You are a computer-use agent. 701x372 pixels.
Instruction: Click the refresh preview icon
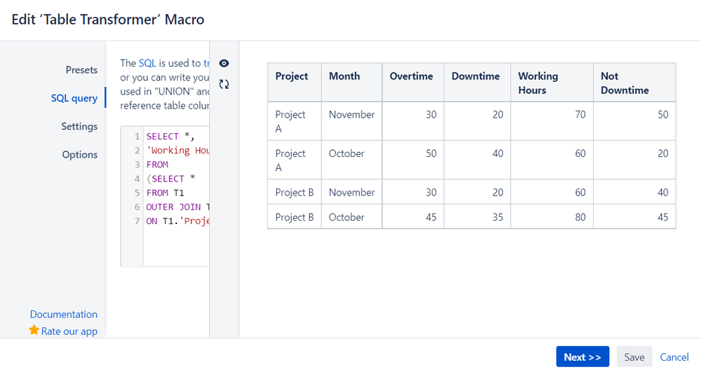[224, 84]
